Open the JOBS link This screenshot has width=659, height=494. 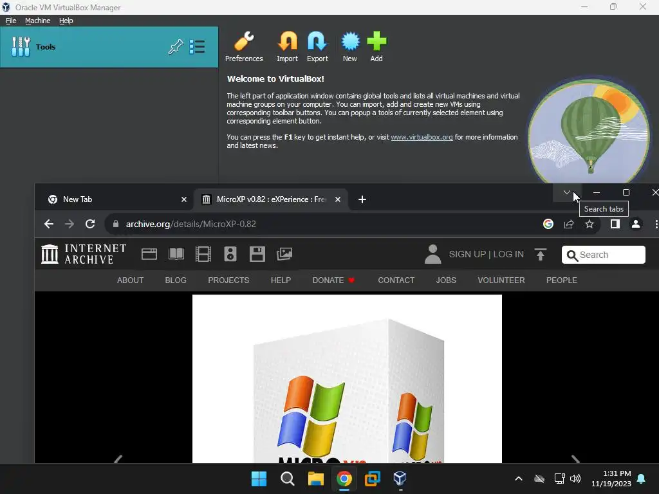(446, 280)
